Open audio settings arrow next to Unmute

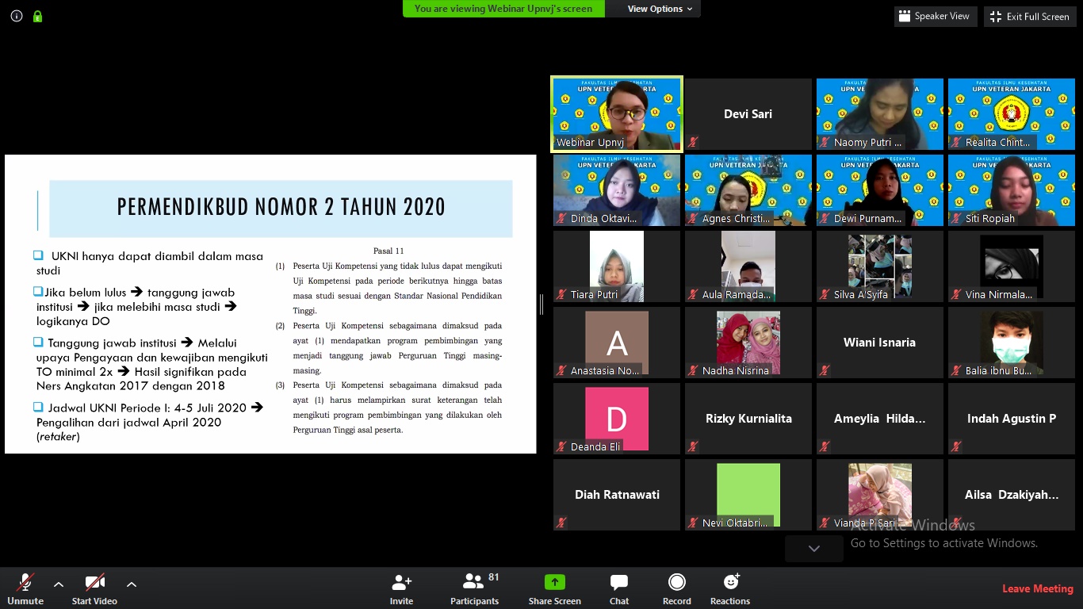(x=59, y=584)
